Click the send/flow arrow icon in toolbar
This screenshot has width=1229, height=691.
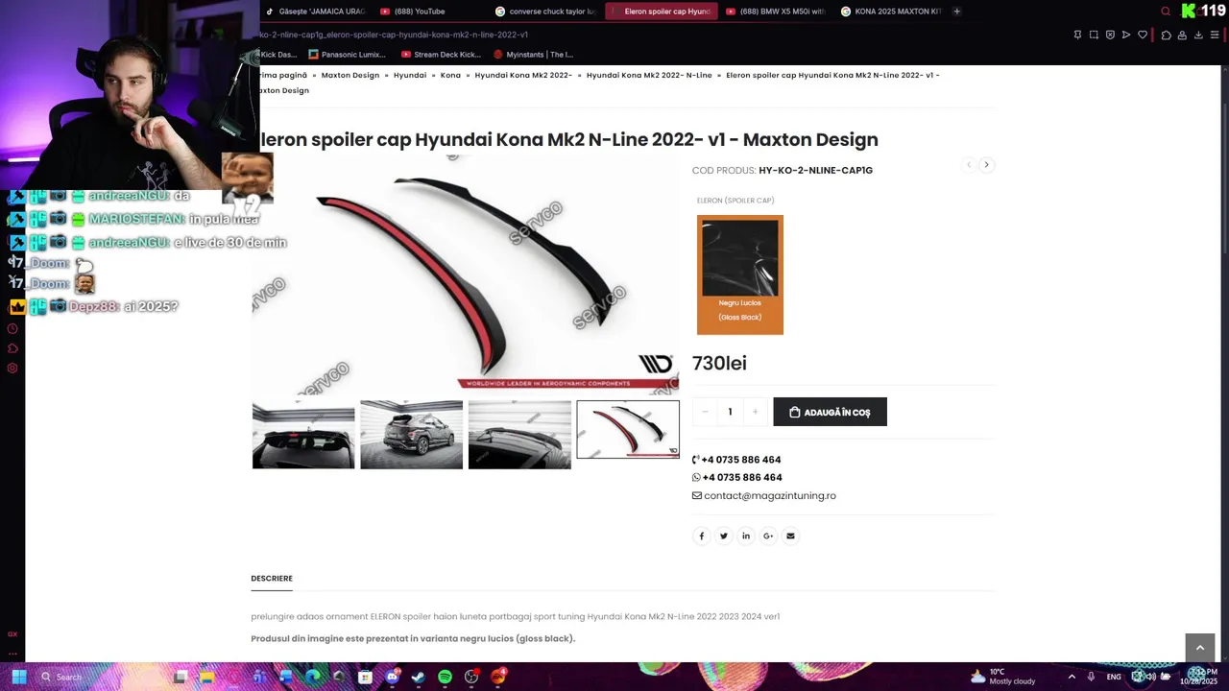click(x=1126, y=35)
